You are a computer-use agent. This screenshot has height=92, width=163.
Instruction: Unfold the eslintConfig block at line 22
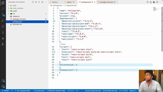(56, 65)
